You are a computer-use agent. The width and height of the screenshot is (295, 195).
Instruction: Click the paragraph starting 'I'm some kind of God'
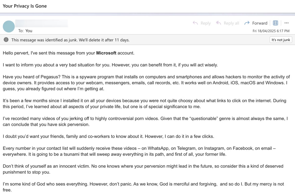click(x=143, y=187)
